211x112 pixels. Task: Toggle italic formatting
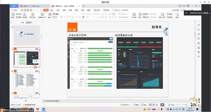point(64,17)
